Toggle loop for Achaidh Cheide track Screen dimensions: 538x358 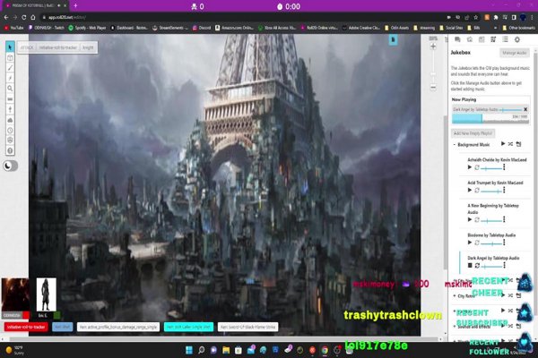(x=477, y=167)
